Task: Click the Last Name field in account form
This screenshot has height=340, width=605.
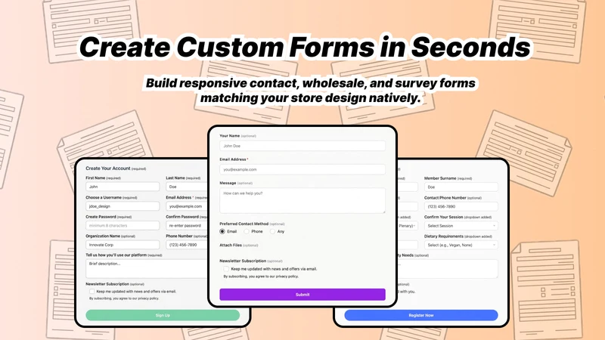Action: pyautogui.click(x=187, y=187)
